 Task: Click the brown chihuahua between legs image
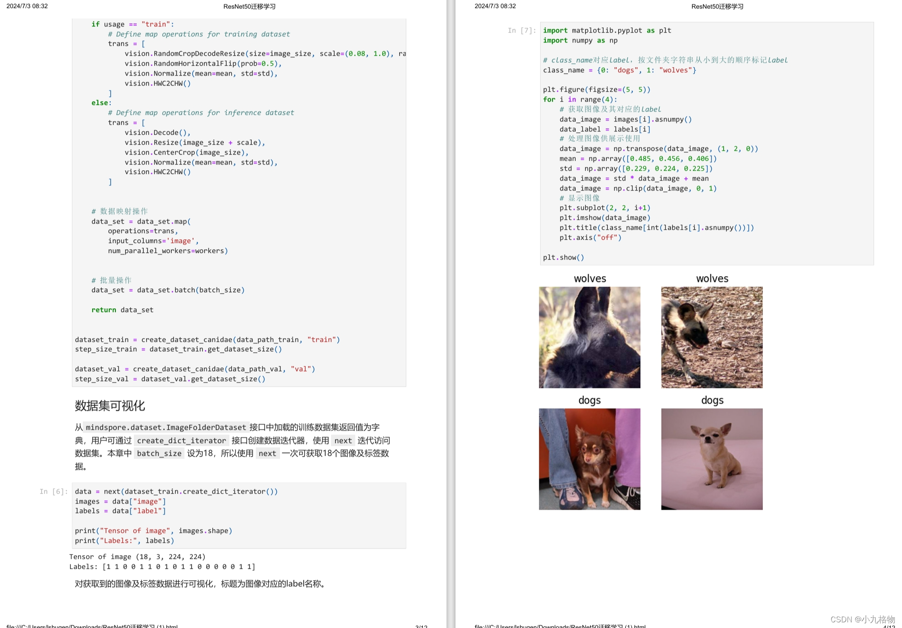[589, 459]
